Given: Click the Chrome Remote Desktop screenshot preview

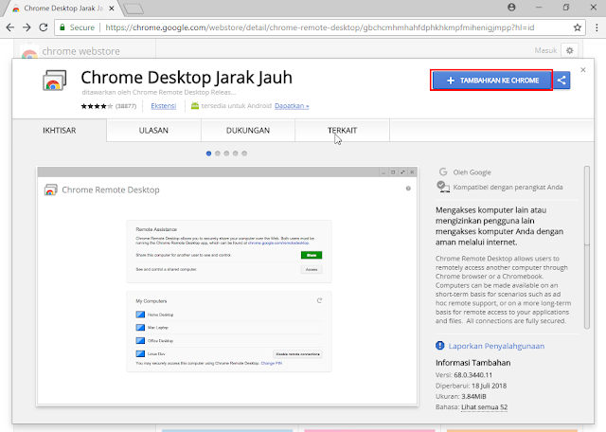Looking at the screenshot, I should (x=227, y=286).
